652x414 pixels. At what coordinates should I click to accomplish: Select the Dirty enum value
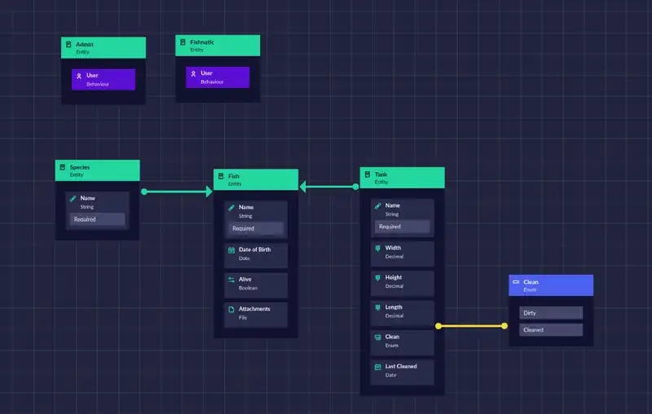[x=551, y=313]
